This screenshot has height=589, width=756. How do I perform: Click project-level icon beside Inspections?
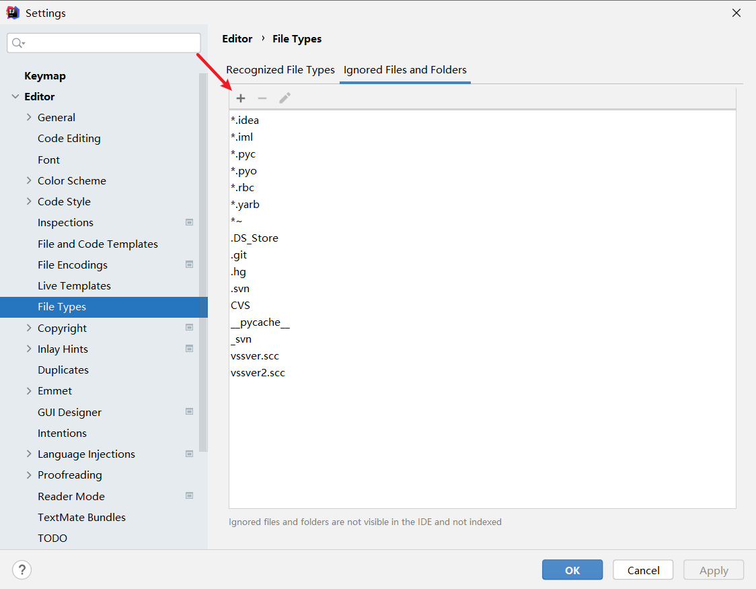point(190,222)
